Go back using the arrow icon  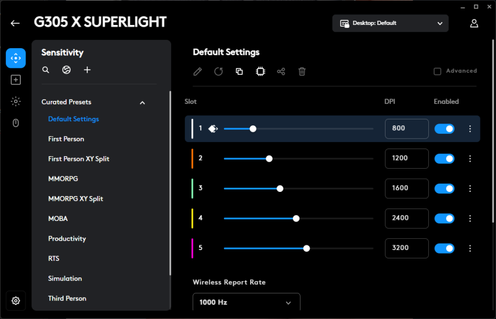(15, 23)
